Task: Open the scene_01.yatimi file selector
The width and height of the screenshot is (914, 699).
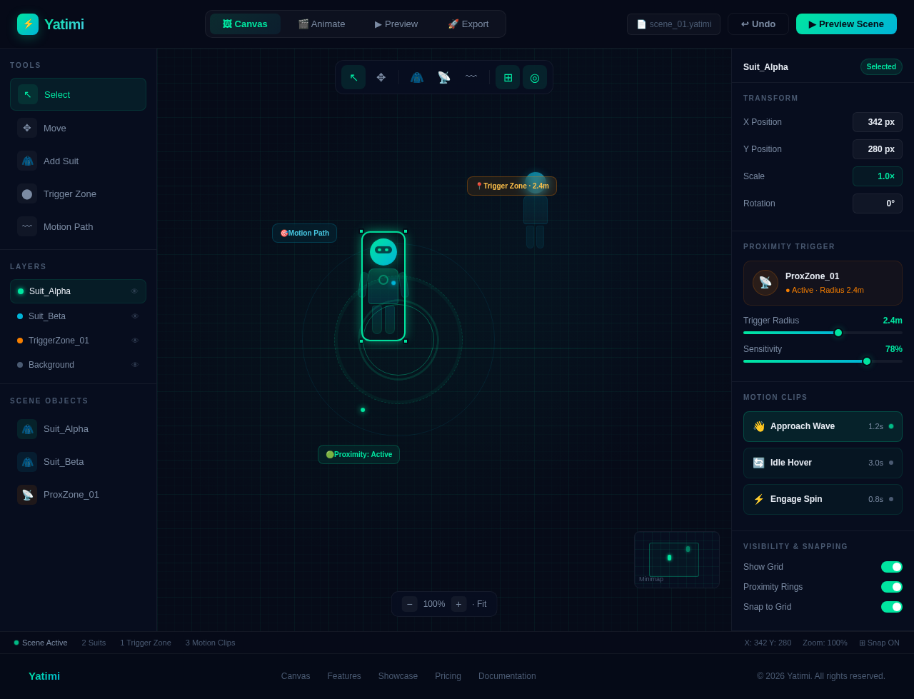Action: click(673, 24)
